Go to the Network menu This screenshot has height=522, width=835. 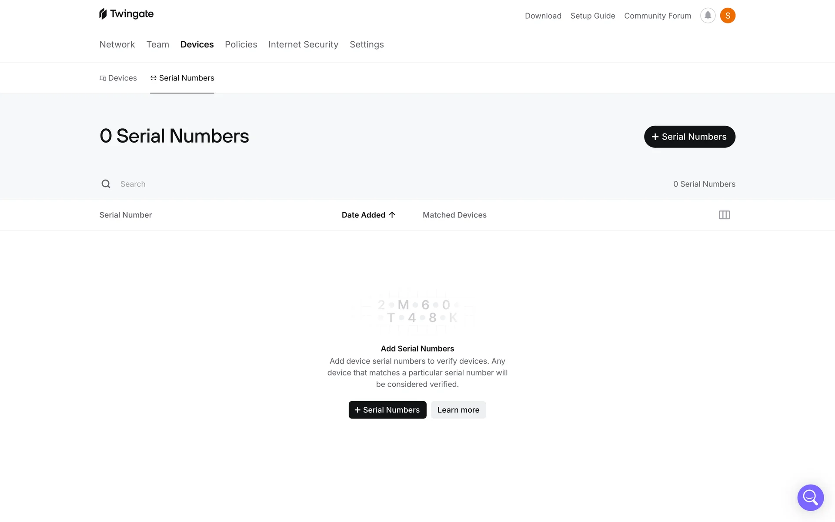(117, 44)
